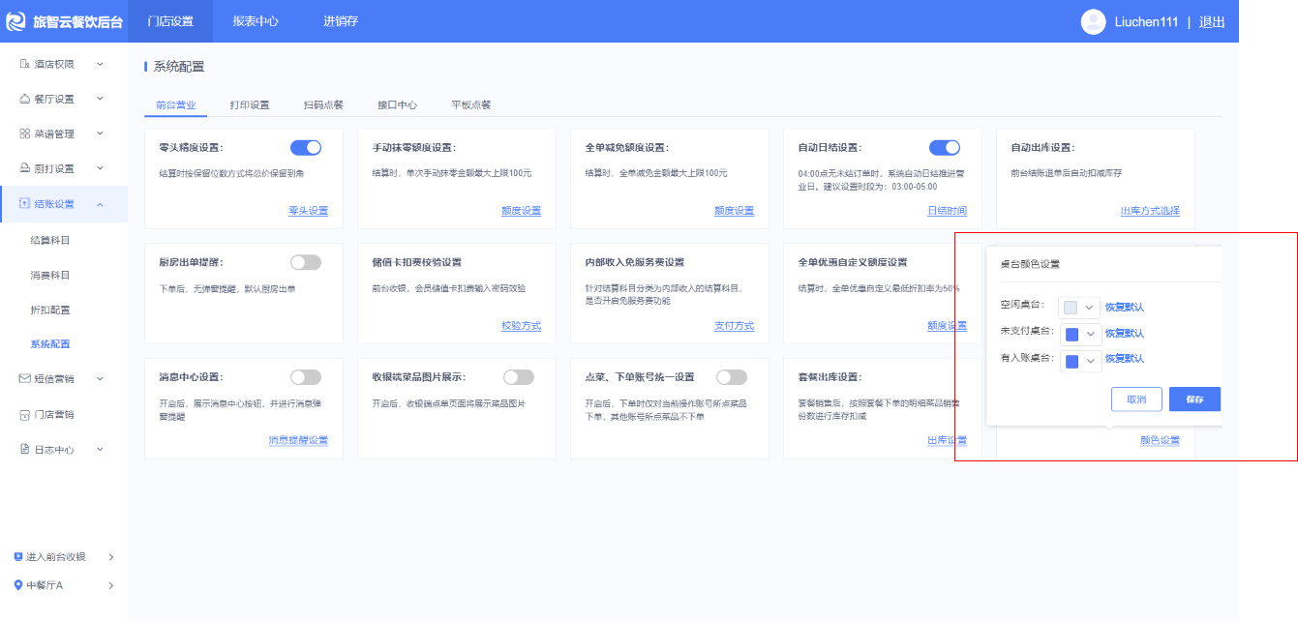Restore default color for 有入账桌台
1298x621 pixels.
pyautogui.click(x=1125, y=359)
